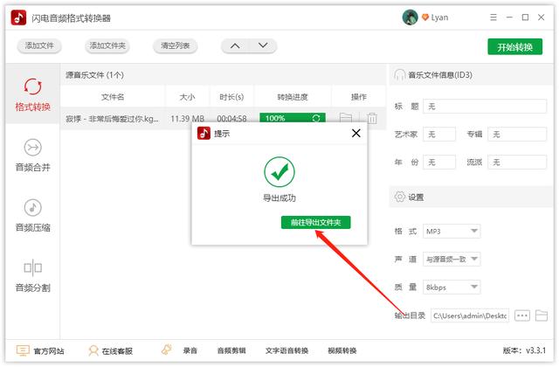Click the 大小 column header
Image resolution: width=559 pixels, height=367 pixels.
187,97
